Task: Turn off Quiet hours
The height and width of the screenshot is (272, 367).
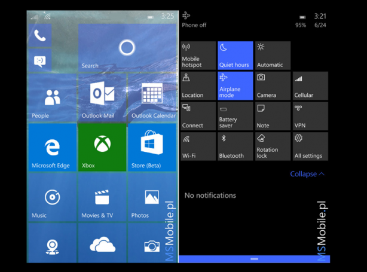Action: [236, 56]
